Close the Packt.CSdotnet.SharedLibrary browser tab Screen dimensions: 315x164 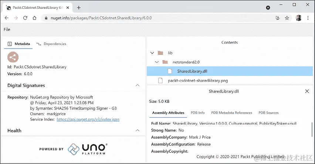coord(68,8)
